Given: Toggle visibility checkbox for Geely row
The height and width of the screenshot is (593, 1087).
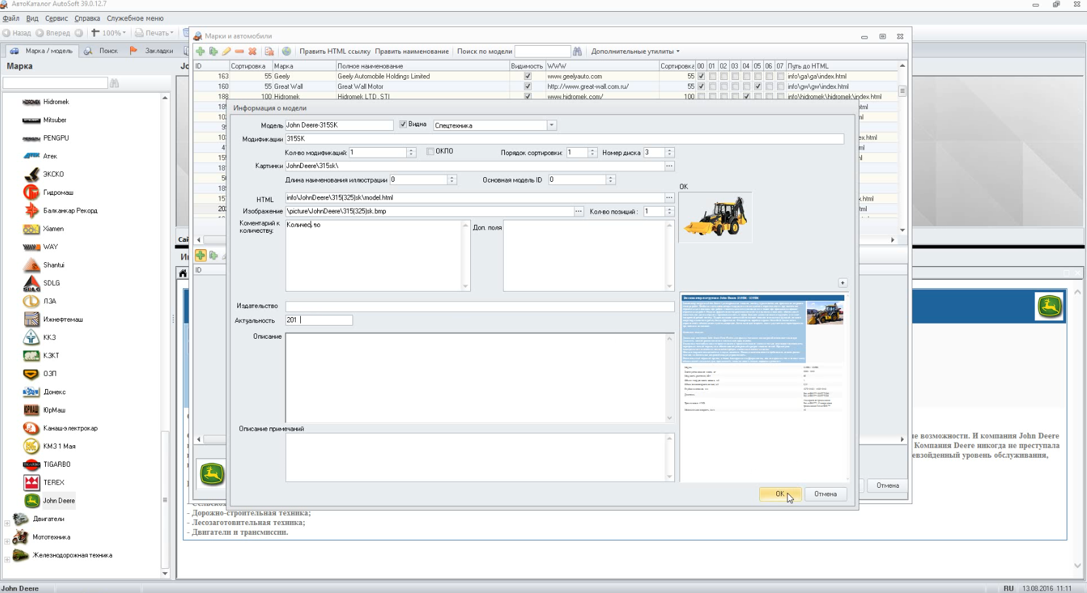Looking at the screenshot, I should pos(528,76).
